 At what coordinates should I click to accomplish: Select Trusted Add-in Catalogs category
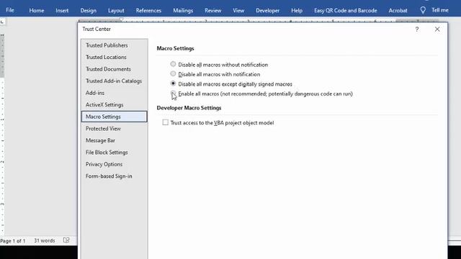pyautogui.click(x=114, y=81)
